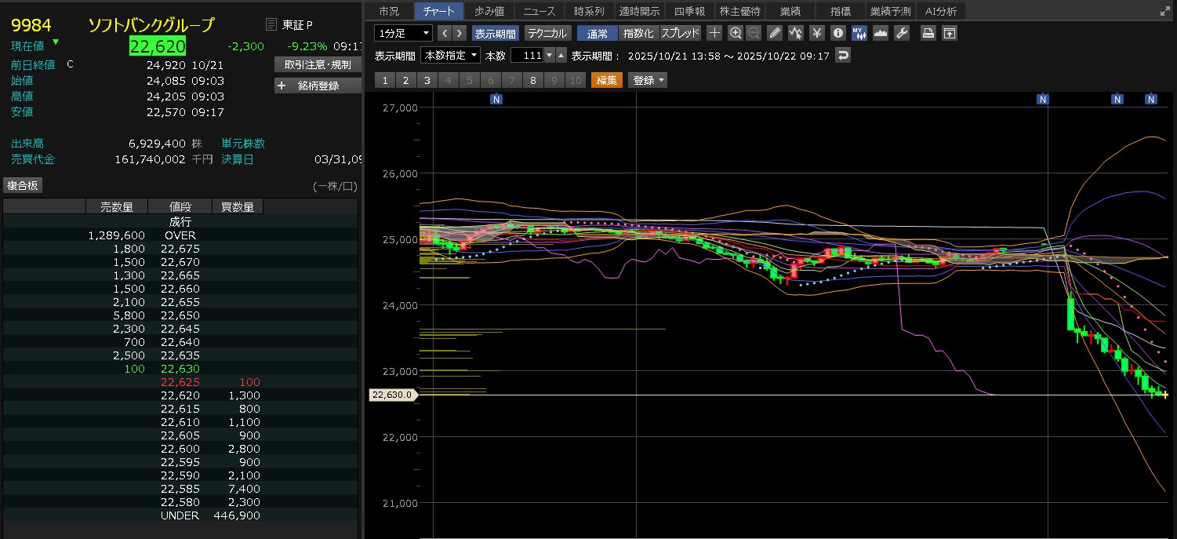Toggle the 表示期間 button
Screen dimensions: 1177x539
pos(495,33)
